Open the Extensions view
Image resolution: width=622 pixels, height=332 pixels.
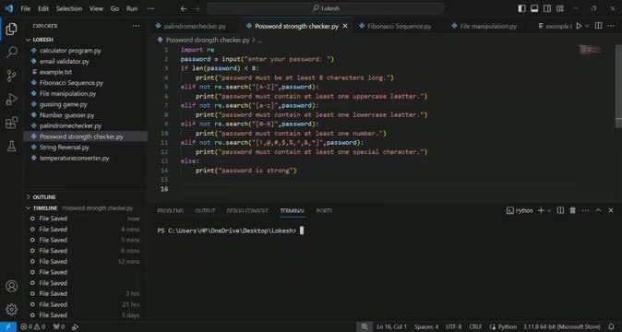pos(11,123)
